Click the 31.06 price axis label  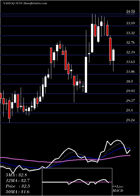(130, 72)
